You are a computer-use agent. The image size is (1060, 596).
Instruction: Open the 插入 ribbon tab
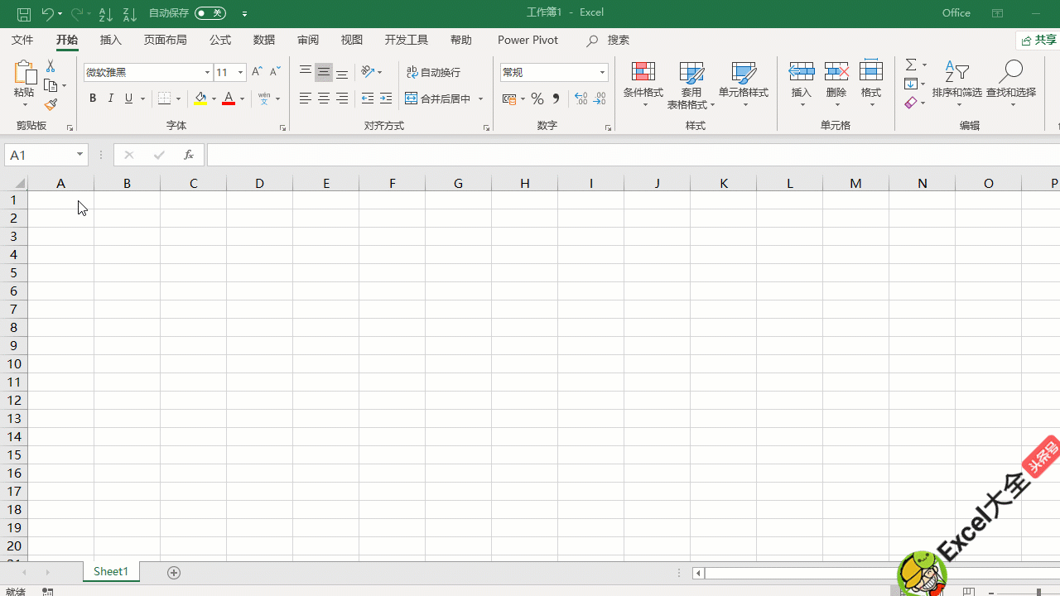(x=110, y=40)
